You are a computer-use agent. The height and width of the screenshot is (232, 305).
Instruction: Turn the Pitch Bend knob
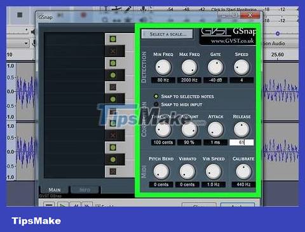click(161, 172)
